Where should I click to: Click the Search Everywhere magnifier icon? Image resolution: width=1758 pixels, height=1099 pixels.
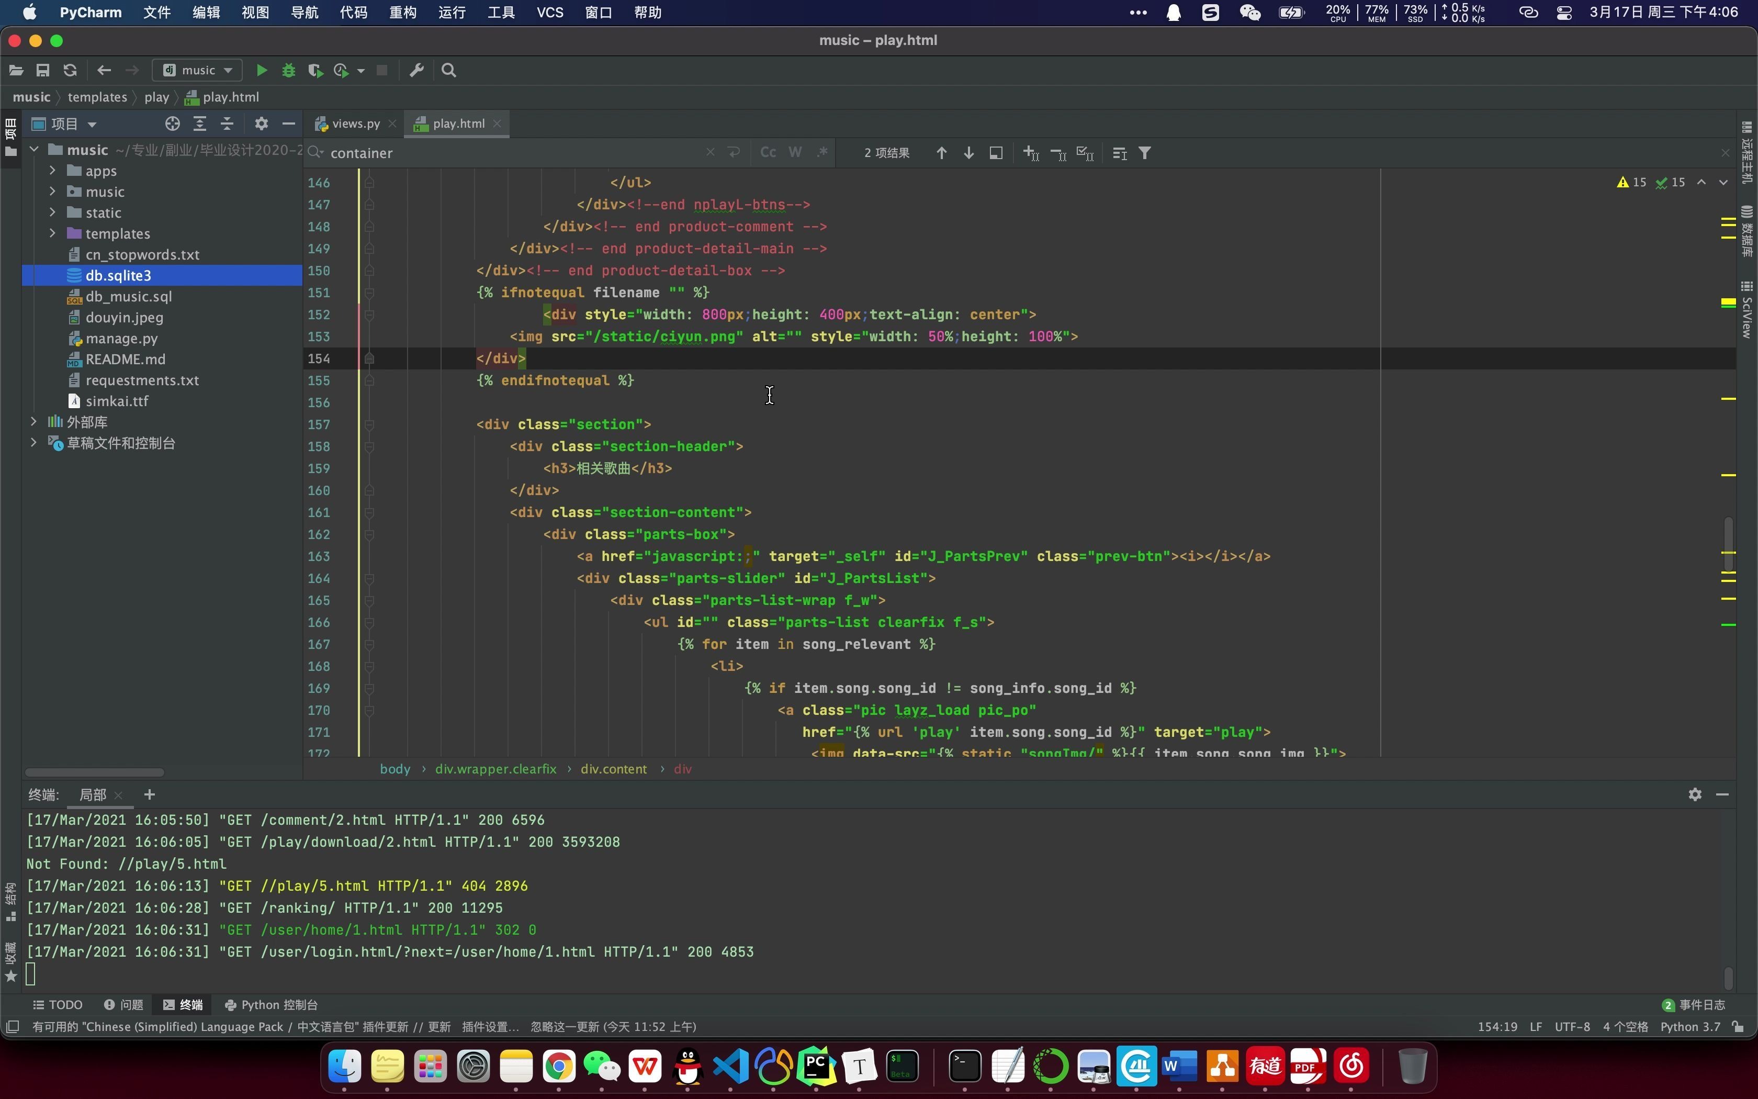coord(449,71)
